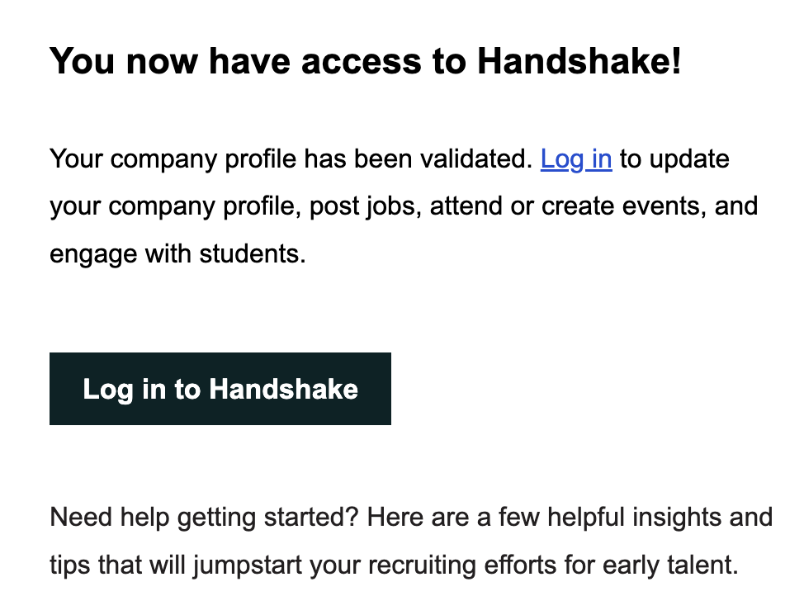Image resolution: width=804 pixels, height=596 pixels.
Task: Click the word "Handshake!" in the heading
Action: [x=579, y=61]
